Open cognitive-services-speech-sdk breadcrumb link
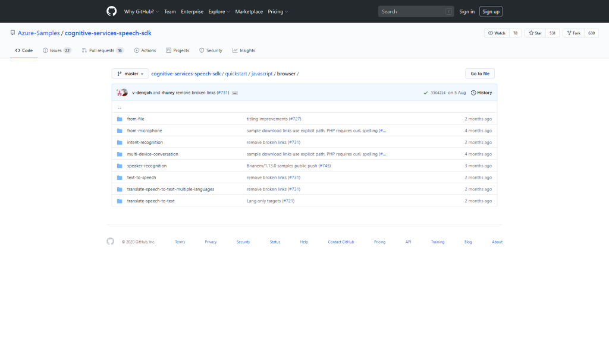This screenshot has width=609, height=342. [x=186, y=74]
